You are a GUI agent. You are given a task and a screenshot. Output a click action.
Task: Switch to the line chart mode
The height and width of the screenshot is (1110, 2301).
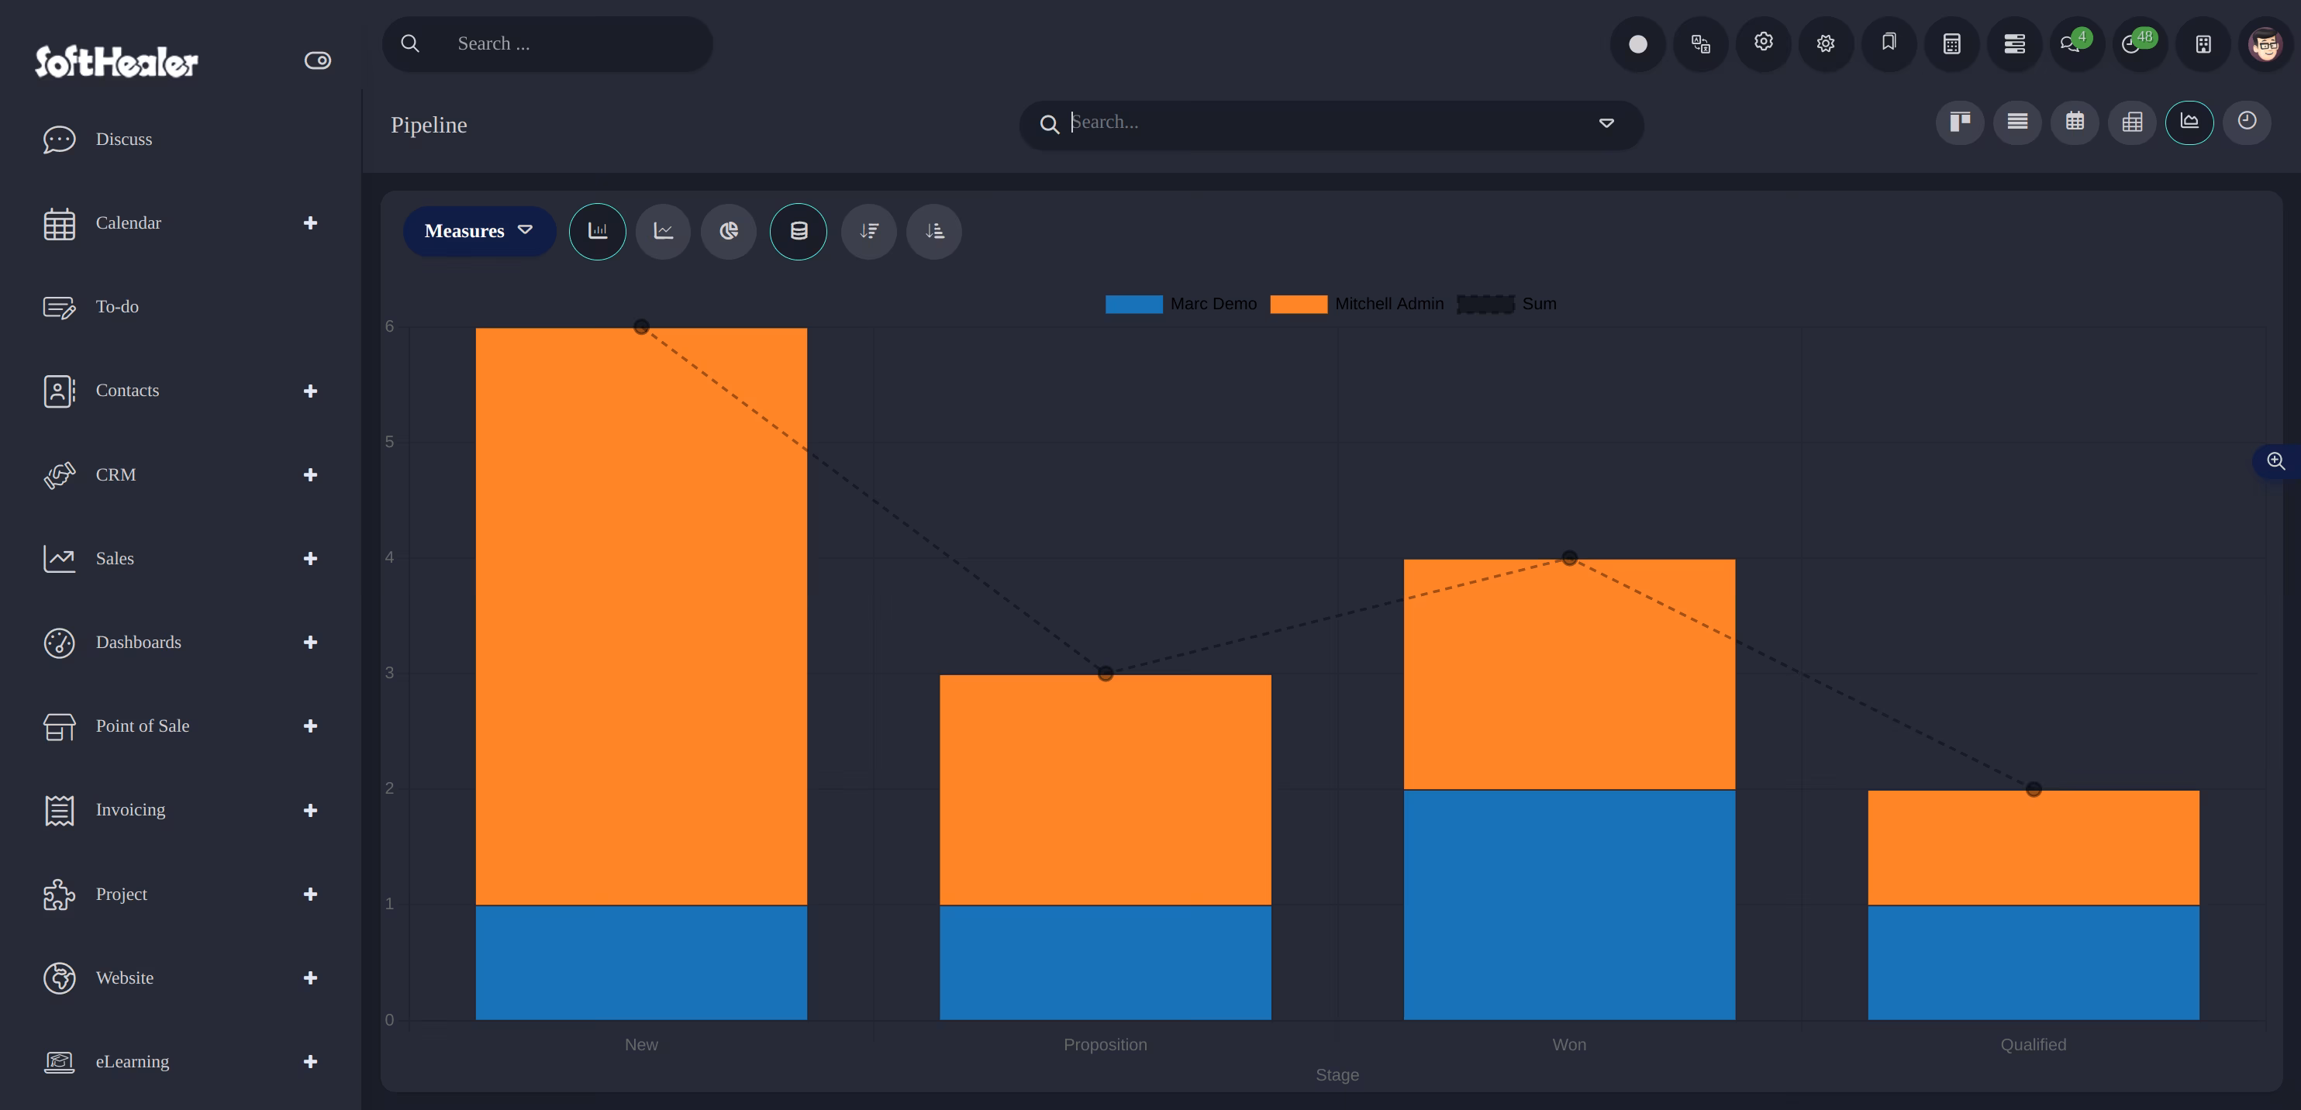tap(663, 231)
